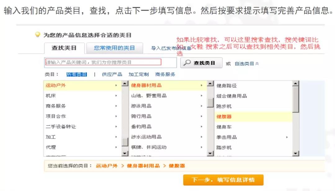Select the 所有类目 filter

click(x=77, y=74)
